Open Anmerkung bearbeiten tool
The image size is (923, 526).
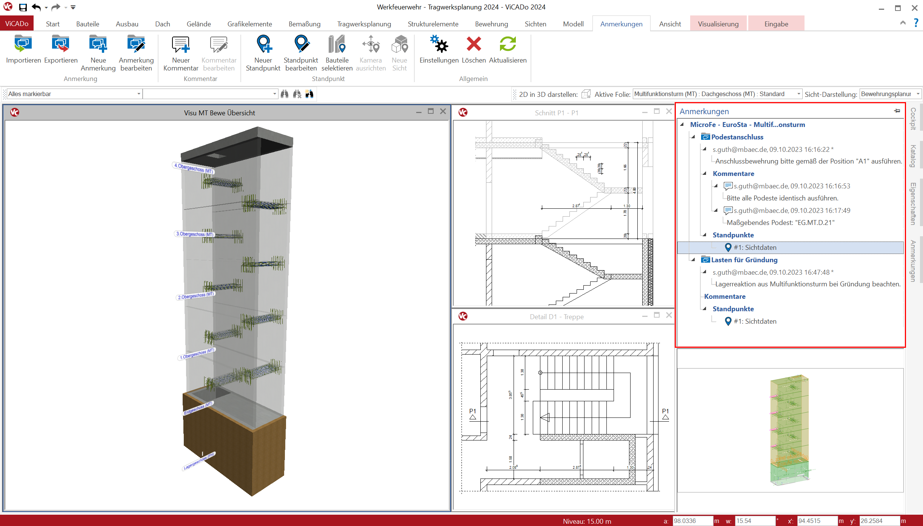coord(136,44)
